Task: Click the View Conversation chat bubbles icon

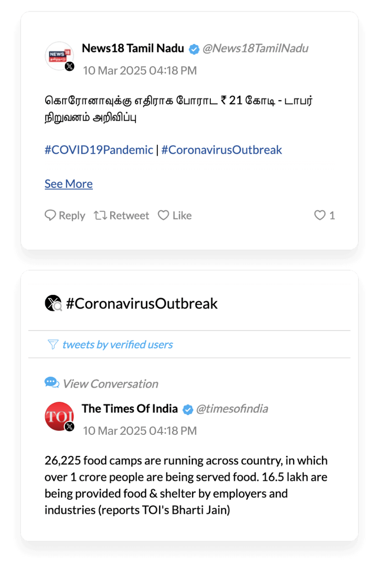Action: pos(52,383)
